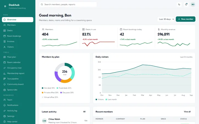Click the Room bookings calendar icon
The height and width of the screenshot is (124, 199).
coord(5,36)
